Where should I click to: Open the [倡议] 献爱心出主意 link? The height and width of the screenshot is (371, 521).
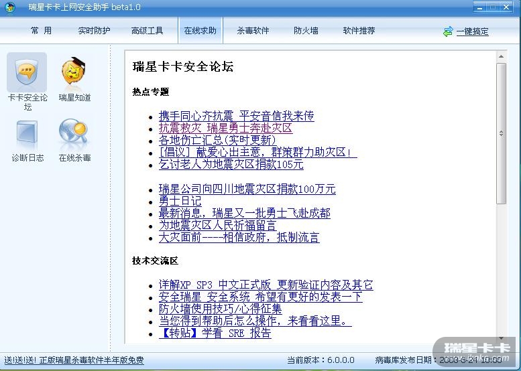(258, 152)
